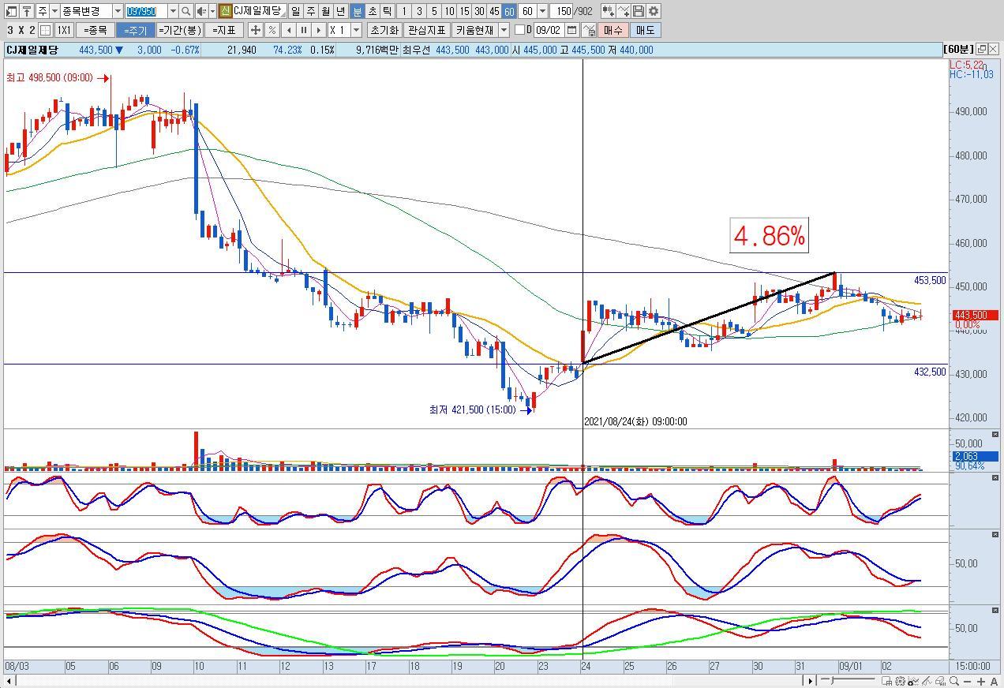Select the 년 (yearly) period tab
This screenshot has width=1004, height=688.
[340, 11]
